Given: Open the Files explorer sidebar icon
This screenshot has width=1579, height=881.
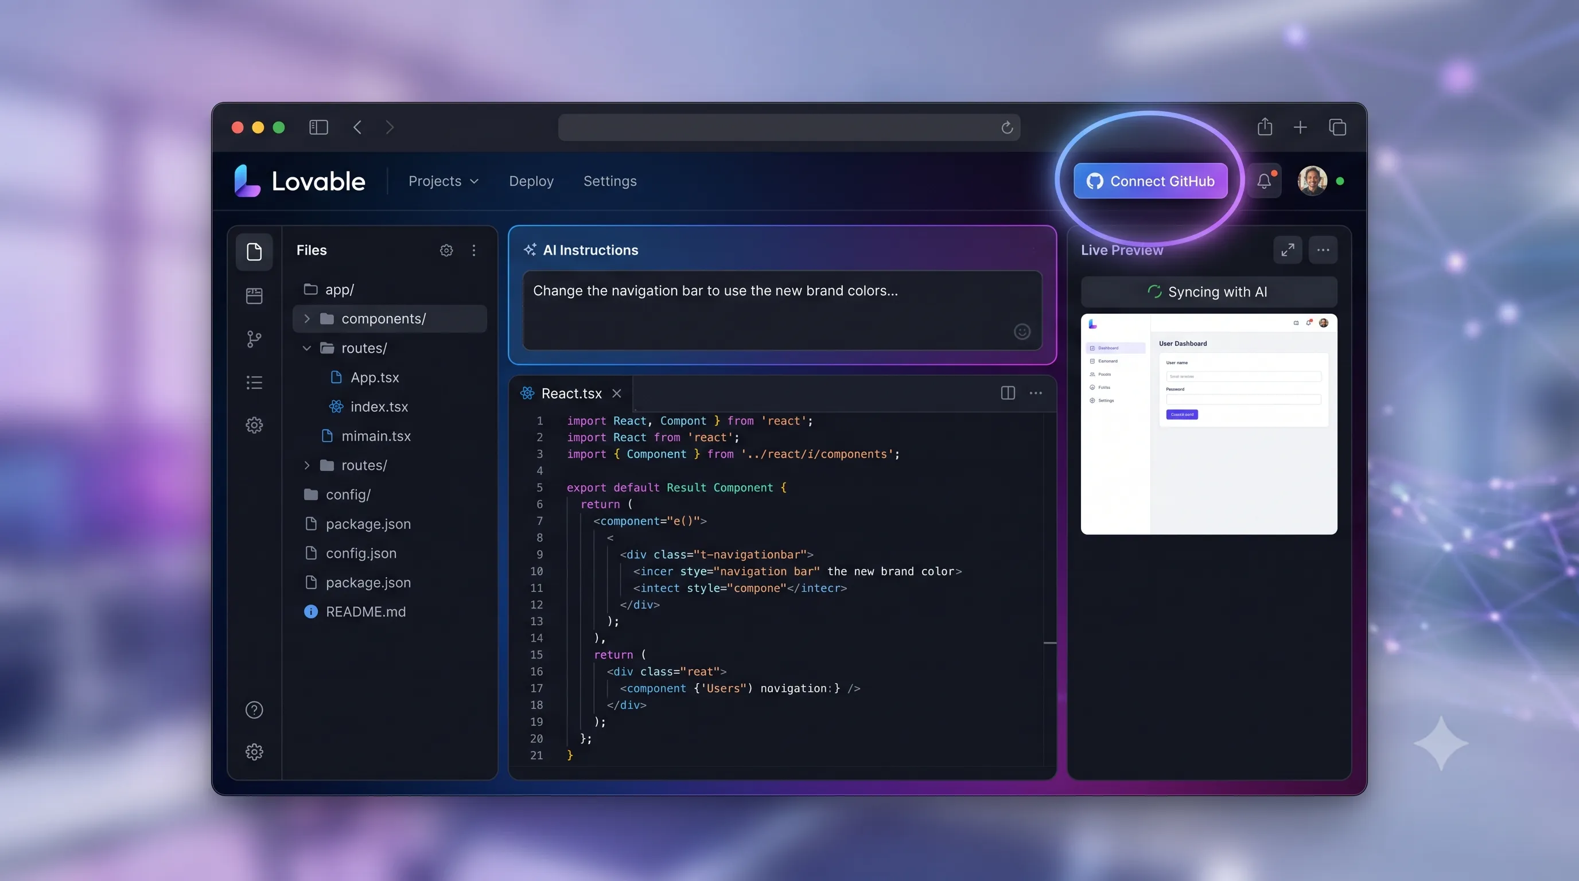Looking at the screenshot, I should click(254, 251).
